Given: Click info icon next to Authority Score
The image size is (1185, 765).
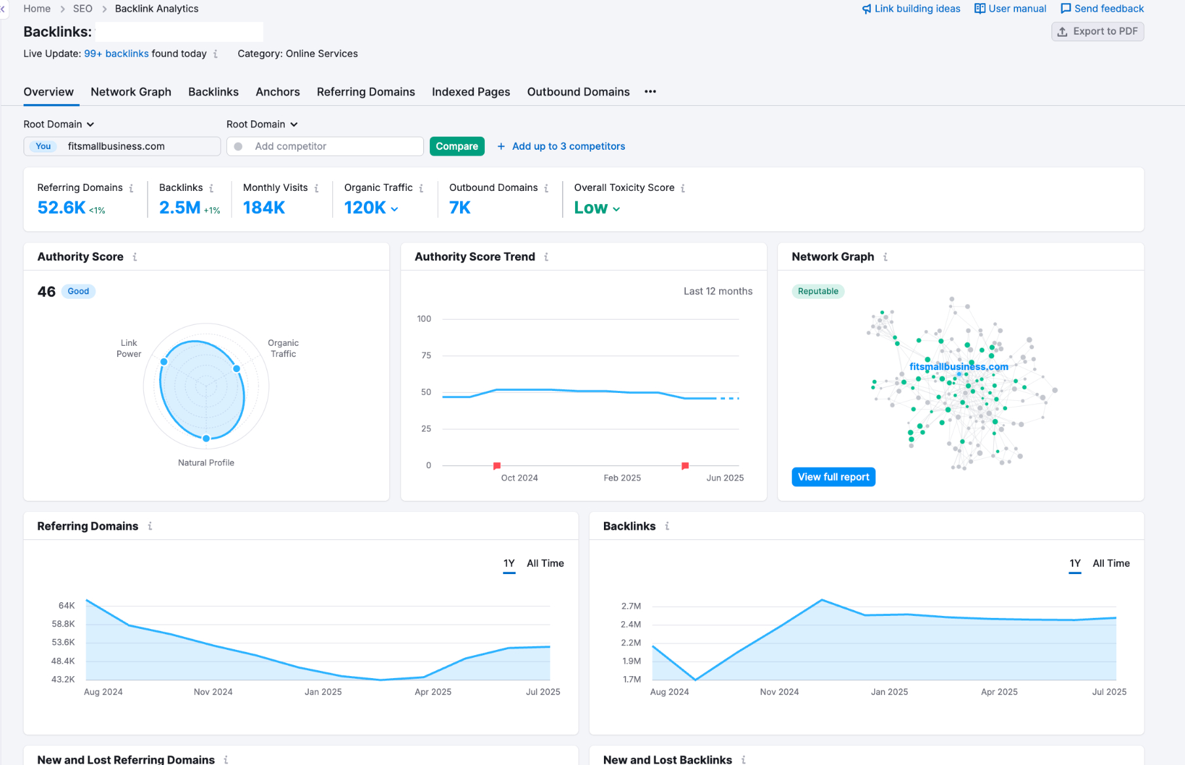Looking at the screenshot, I should (x=135, y=257).
